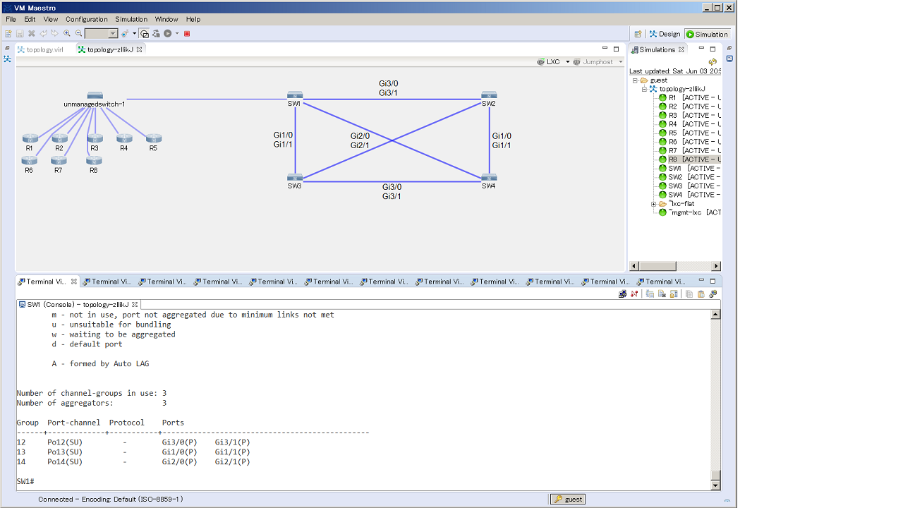The height and width of the screenshot is (508, 903).
Task: Close the topology-zIlikJ editor tab
Action: (x=140, y=49)
